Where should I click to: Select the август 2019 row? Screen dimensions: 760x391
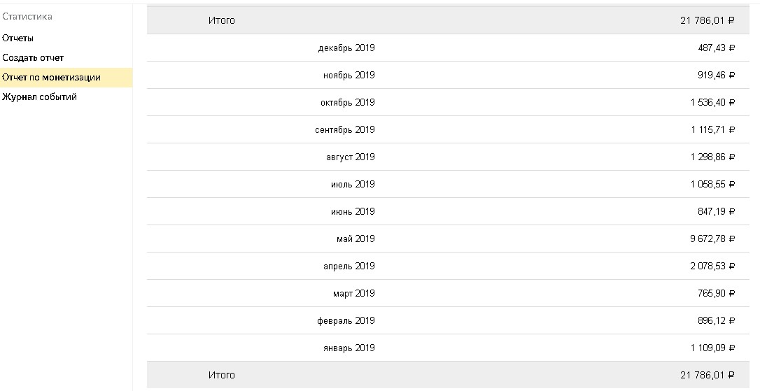pos(447,157)
